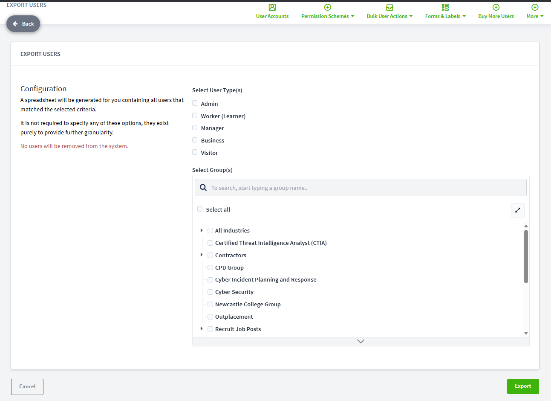Click the Permission Schemes plus icon

click(x=328, y=7)
